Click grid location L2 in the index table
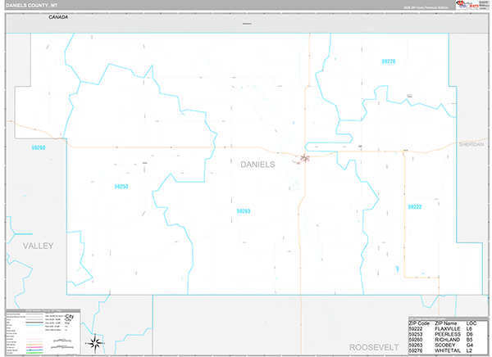 (469, 350)
